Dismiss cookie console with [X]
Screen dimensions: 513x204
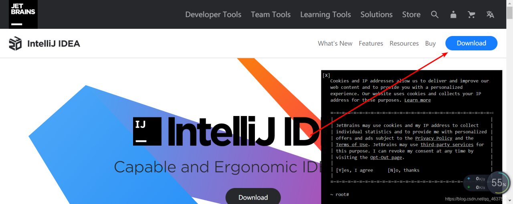(x=326, y=75)
